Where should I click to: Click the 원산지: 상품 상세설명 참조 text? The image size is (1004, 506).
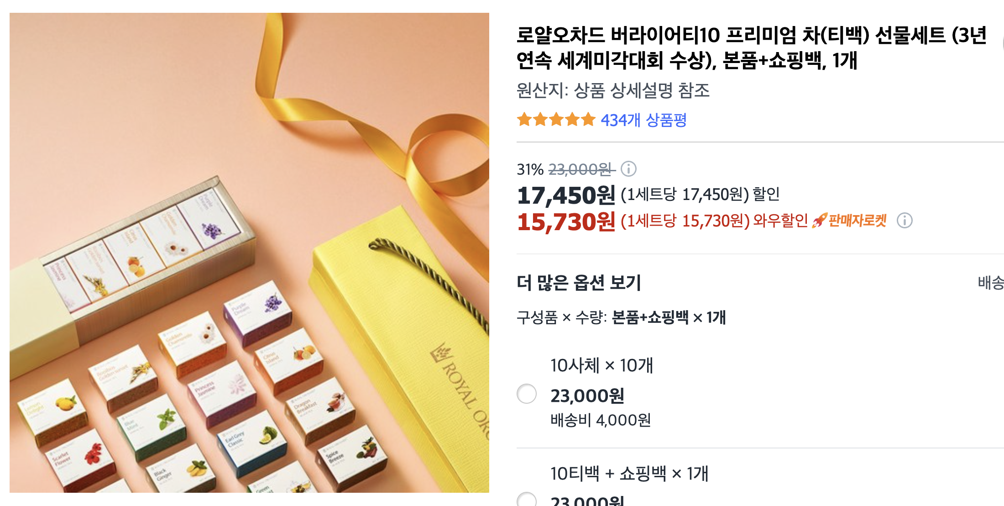coord(613,90)
